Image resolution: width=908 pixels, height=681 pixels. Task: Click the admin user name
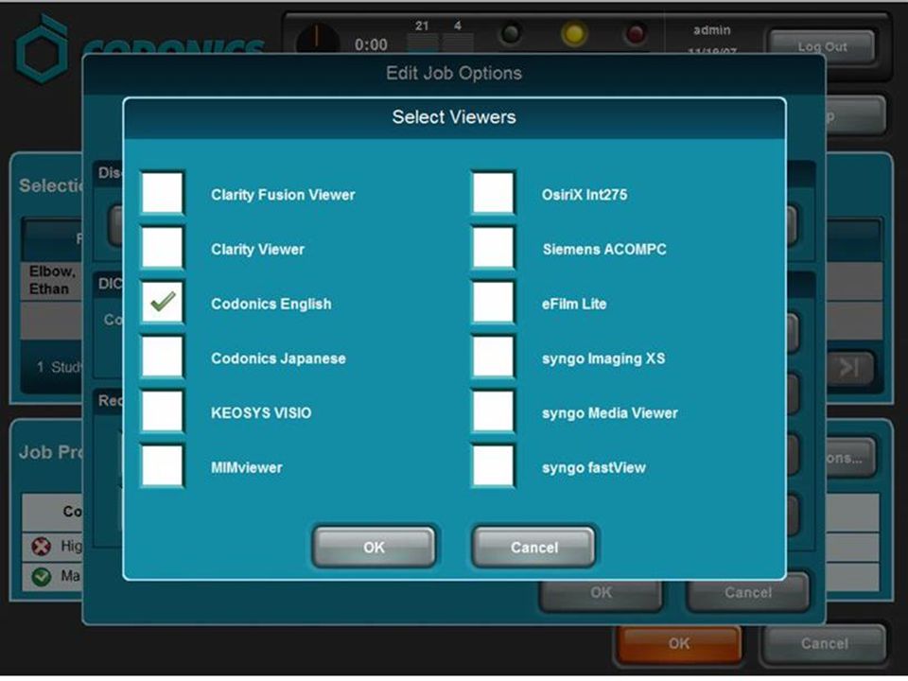click(x=711, y=30)
